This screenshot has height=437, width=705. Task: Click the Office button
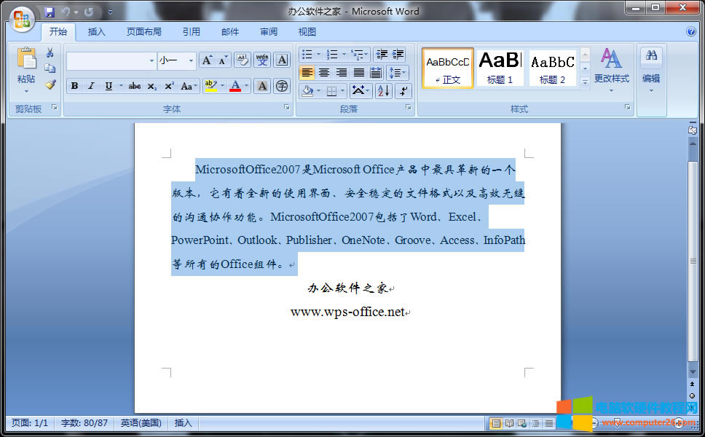tap(22, 20)
